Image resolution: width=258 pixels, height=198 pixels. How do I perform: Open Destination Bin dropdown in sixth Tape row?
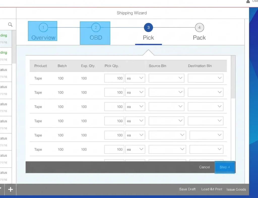[207, 149]
